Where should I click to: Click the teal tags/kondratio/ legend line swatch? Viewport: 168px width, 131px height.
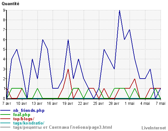point(5,123)
